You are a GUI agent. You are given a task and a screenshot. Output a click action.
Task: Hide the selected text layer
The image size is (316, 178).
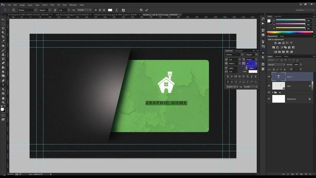[x=269, y=77]
